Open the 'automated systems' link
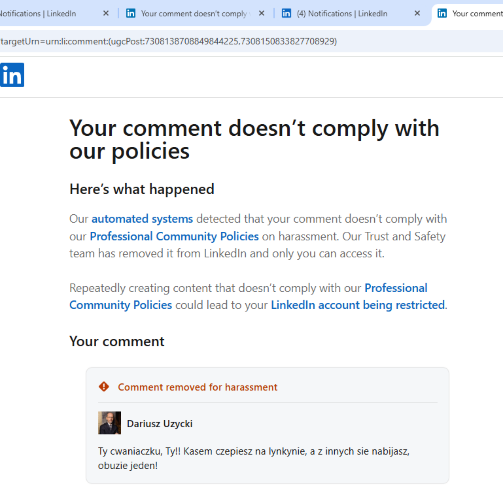Image resolution: width=503 pixels, height=499 pixels. 142,219
